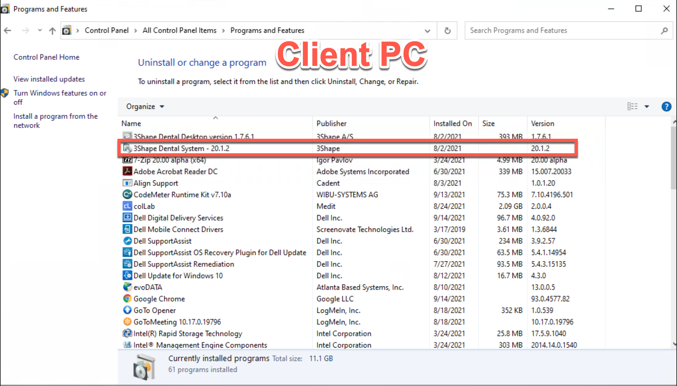Sort by the Version column header
Image resolution: width=677 pixels, height=386 pixels.
click(566, 124)
